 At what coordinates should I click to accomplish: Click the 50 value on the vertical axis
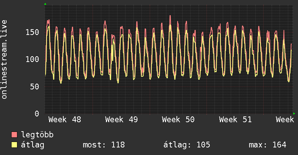(34, 87)
